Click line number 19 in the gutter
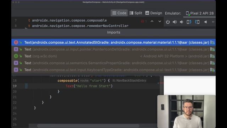The height and width of the screenshot is (128, 227). click(x=15, y=86)
